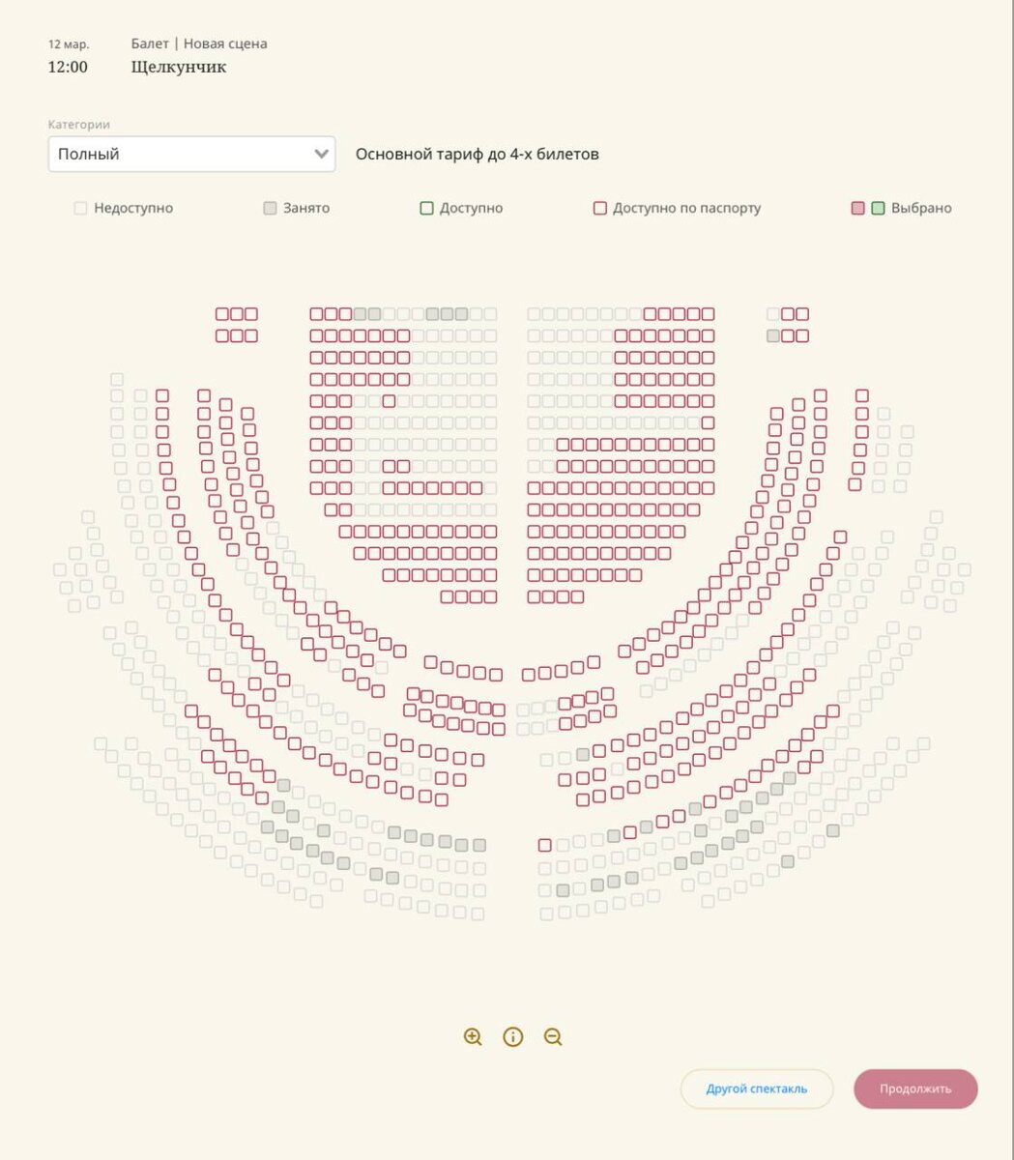Click the 'Недоступно' legend square
Screen dimensions: 1014x1160
click(81, 208)
